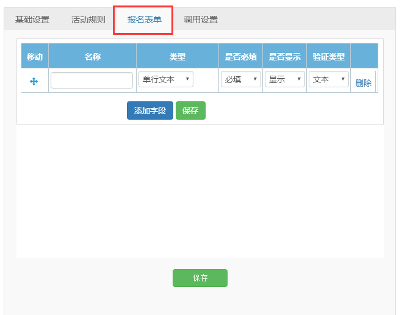Click the 删除 link in the row
Viewport: 410px width, 315px height.
(x=363, y=83)
